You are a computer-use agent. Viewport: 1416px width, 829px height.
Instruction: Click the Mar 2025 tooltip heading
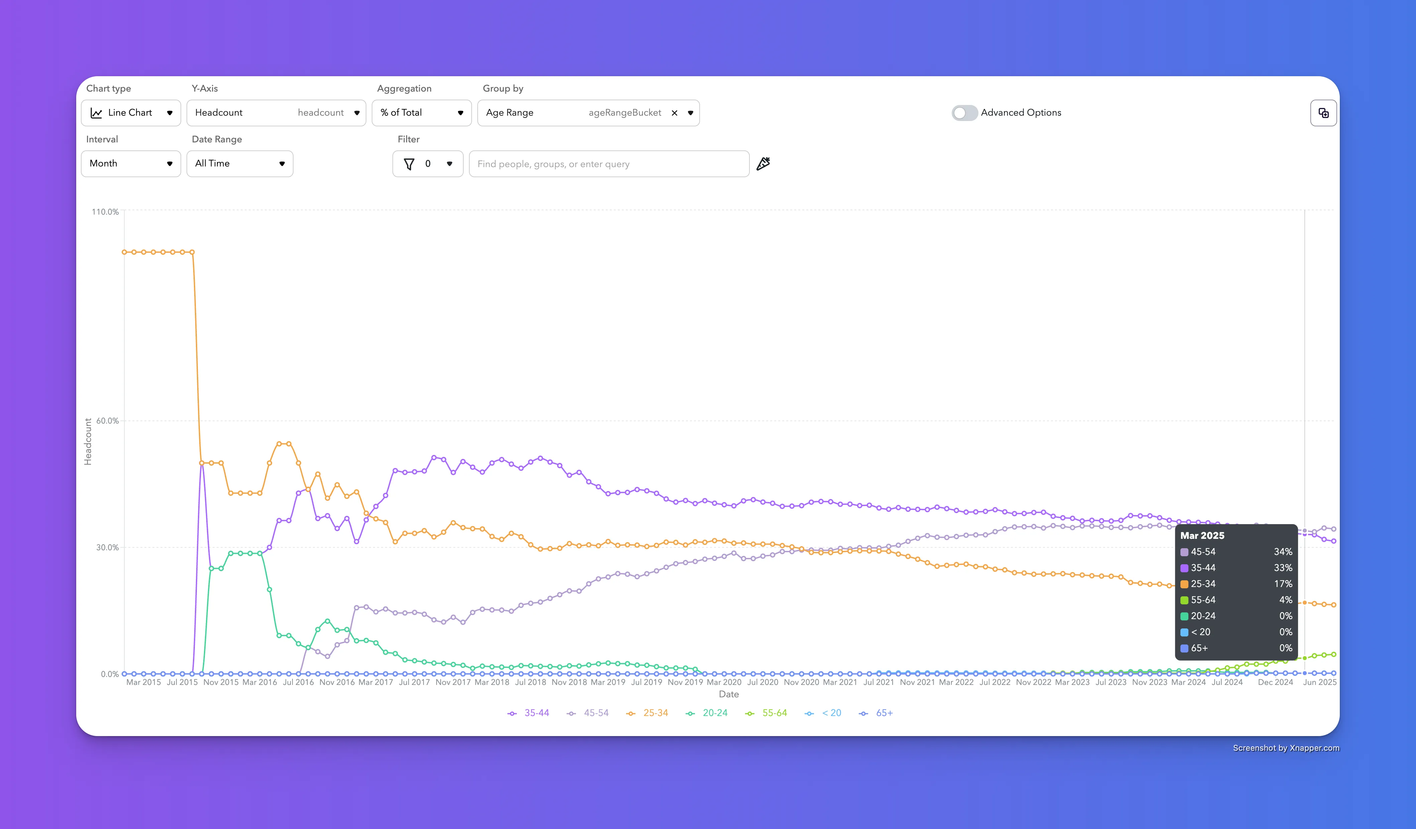click(1202, 536)
